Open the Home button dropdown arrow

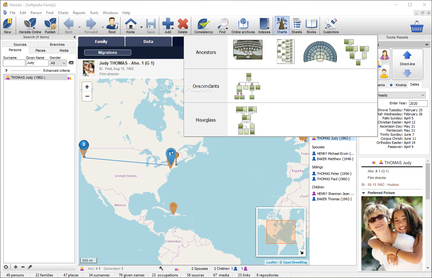point(141,28)
